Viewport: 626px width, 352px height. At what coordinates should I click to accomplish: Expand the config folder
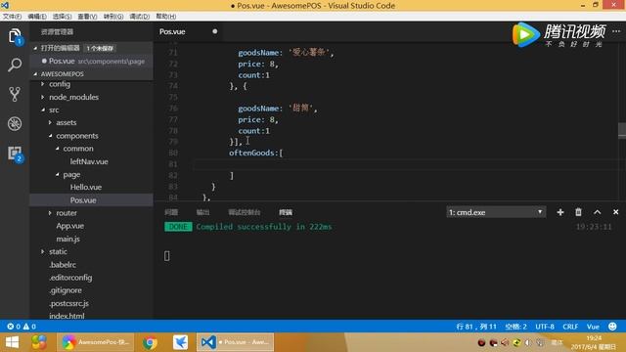(43, 84)
